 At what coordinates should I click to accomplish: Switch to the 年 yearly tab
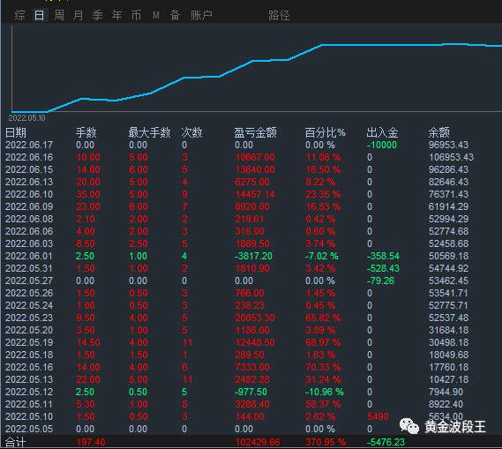[x=116, y=15]
